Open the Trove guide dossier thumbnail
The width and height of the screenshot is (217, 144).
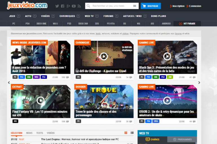[x=104, y=101]
